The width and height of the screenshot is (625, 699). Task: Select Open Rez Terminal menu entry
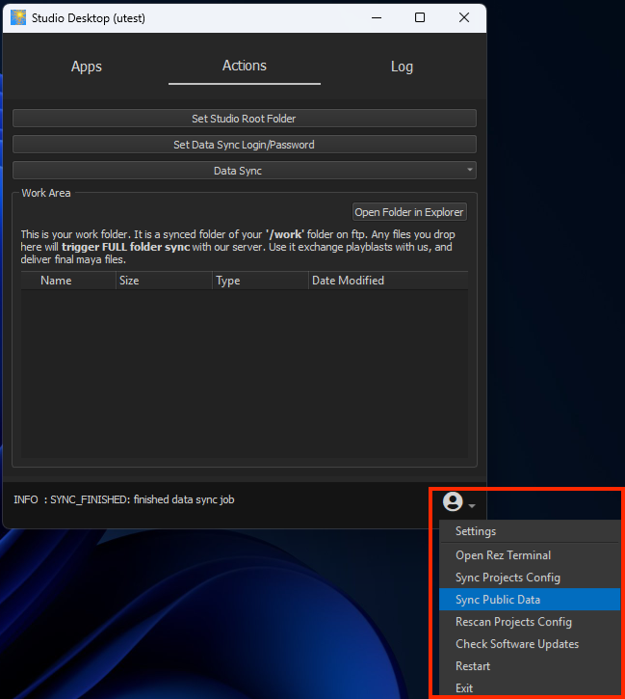[x=503, y=555]
